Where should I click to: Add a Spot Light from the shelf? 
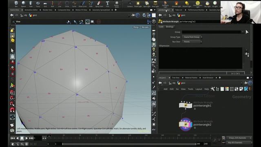click(x=147, y=4)
